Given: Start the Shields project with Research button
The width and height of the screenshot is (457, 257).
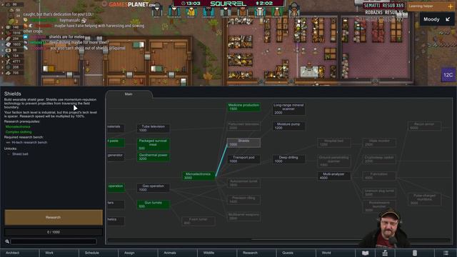Looking at the screenshot, I should [54, 217].
